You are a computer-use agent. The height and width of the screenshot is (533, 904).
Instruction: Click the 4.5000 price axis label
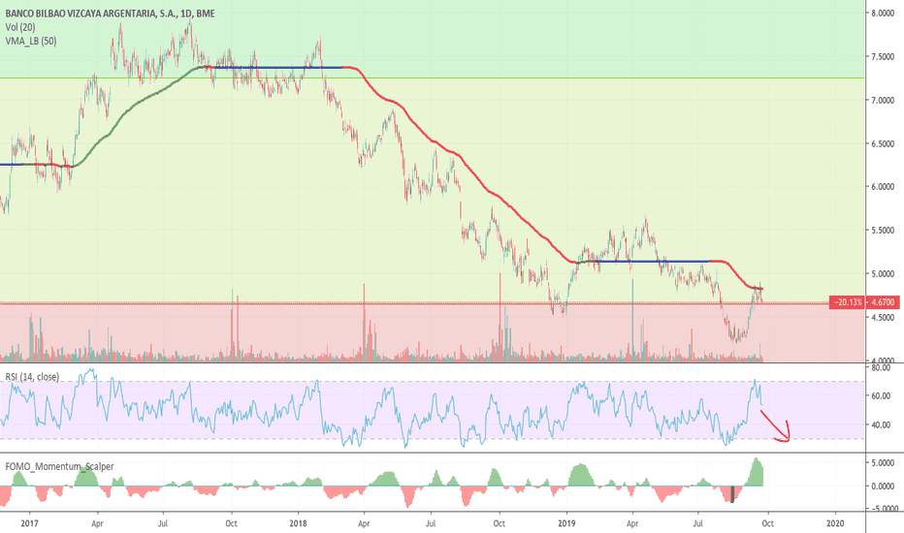[883, 318]
